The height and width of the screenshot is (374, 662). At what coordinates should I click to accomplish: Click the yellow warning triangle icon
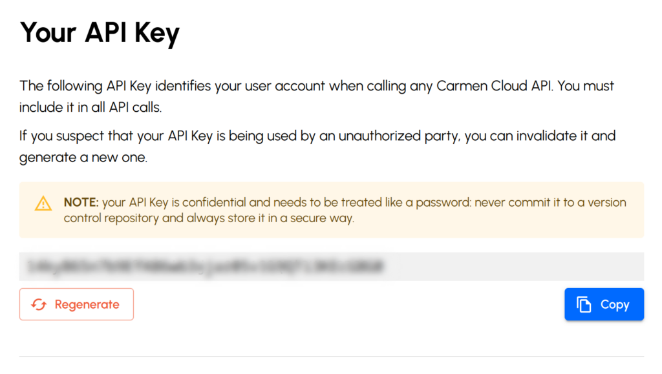[x=43, y=203]
